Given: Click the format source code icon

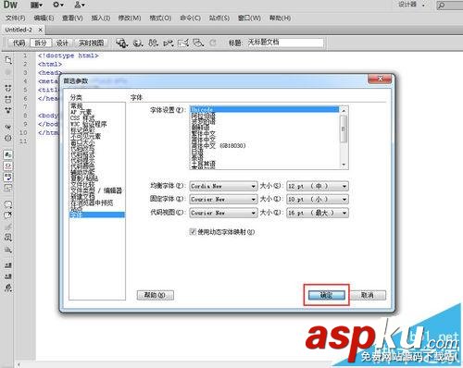Looking at the screenshot, I should [x=8, y=288].
